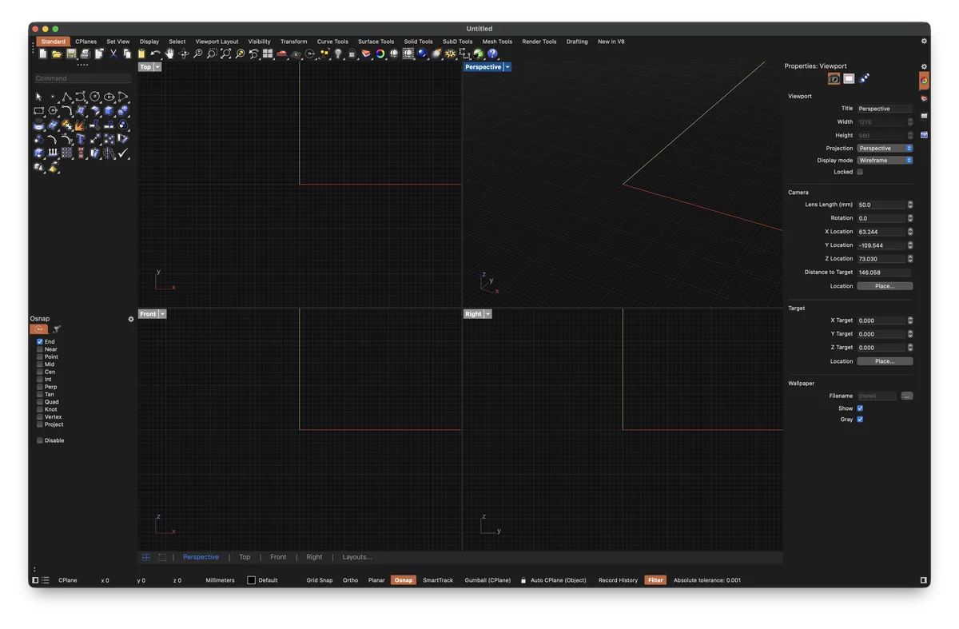Enable the Cen osnap checkbox
959x629 pixels.
[40, 372]
